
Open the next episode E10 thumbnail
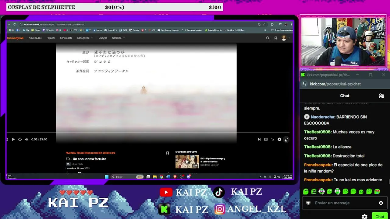pos(187,162)
